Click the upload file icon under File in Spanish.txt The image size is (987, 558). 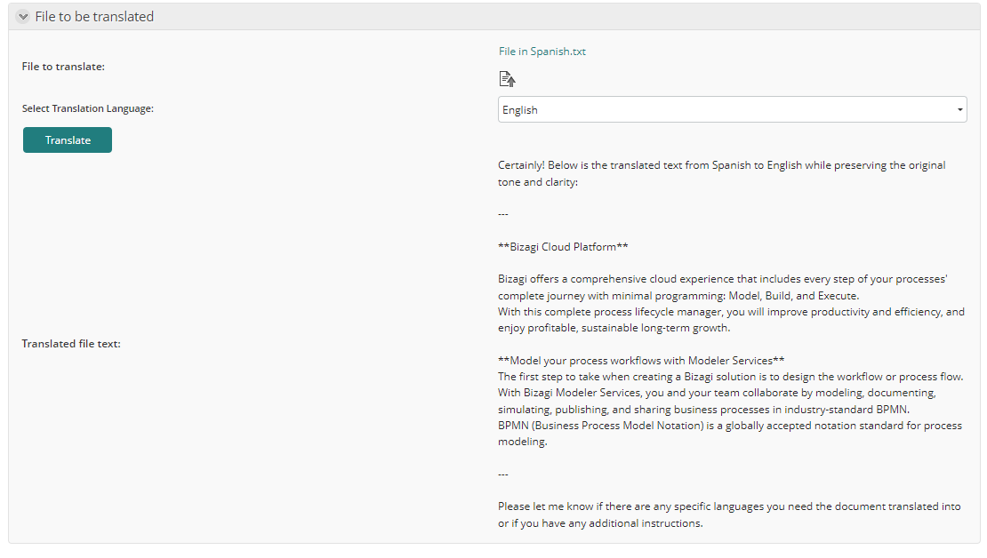point(507,79)
